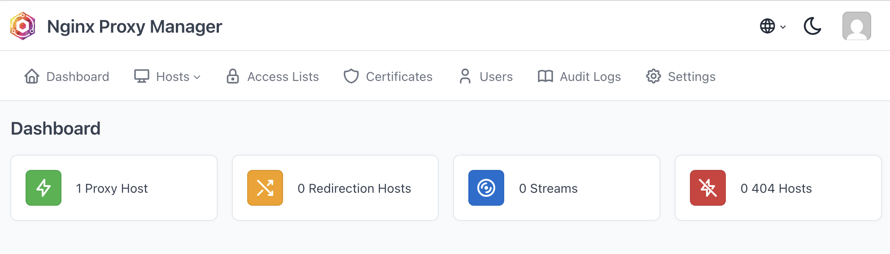Open the Audit Logs page
This screenshot has height=254, width=890.
pos(590,77)
